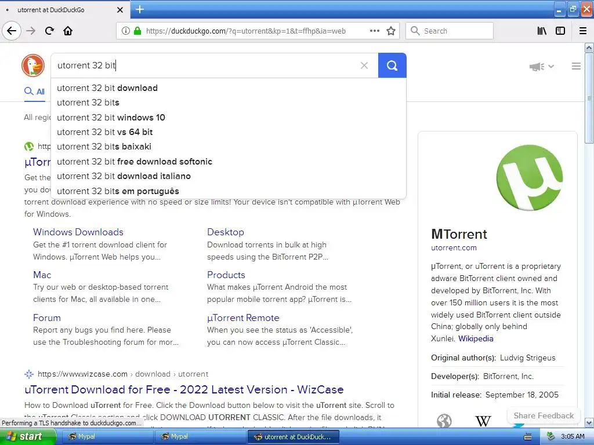Pick suggestion free download softonic
This screenshot has height=445, width=594.
click(x=229, y=162)
